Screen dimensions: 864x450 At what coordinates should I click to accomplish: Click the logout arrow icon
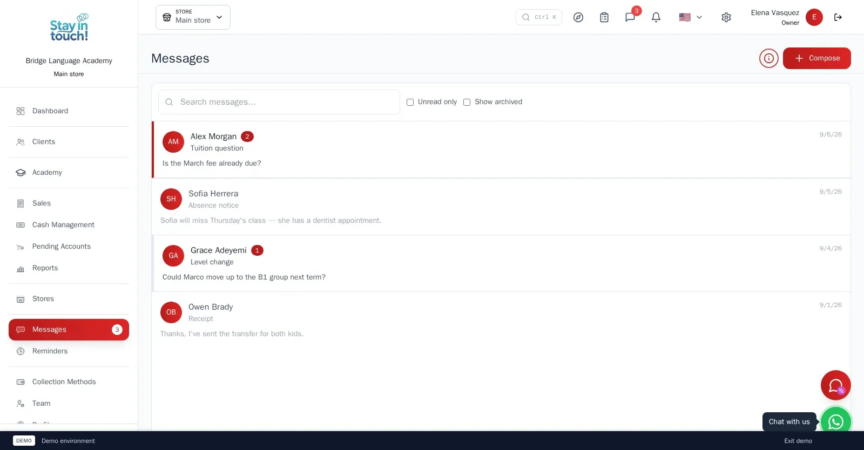coord(838,17)
